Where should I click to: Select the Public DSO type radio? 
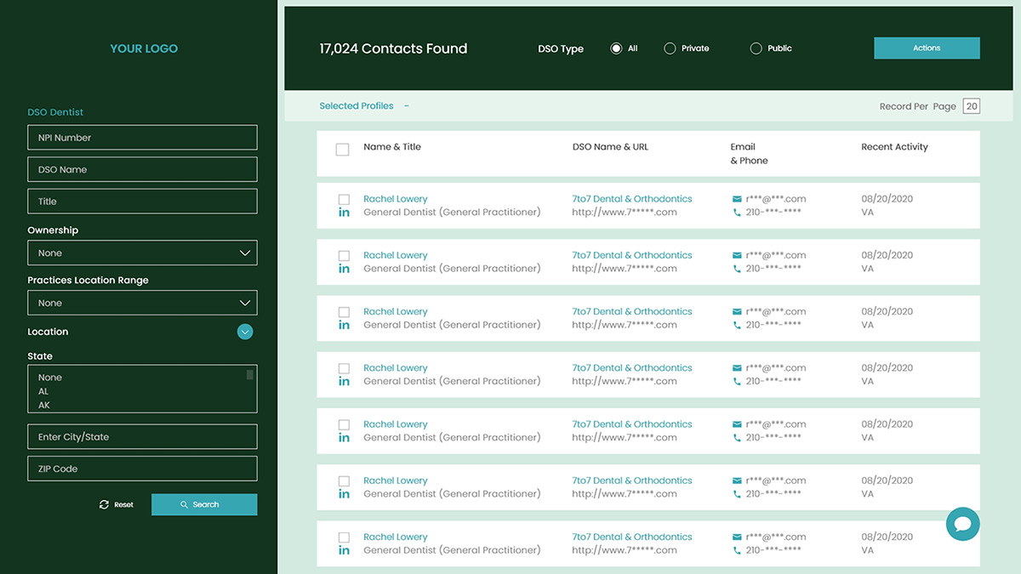click(x=756, y=48)
